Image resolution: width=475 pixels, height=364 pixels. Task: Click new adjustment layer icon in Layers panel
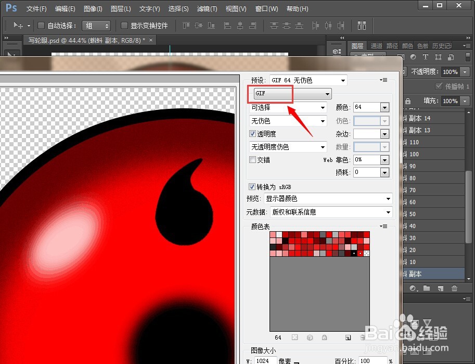[x=413, y=288]
